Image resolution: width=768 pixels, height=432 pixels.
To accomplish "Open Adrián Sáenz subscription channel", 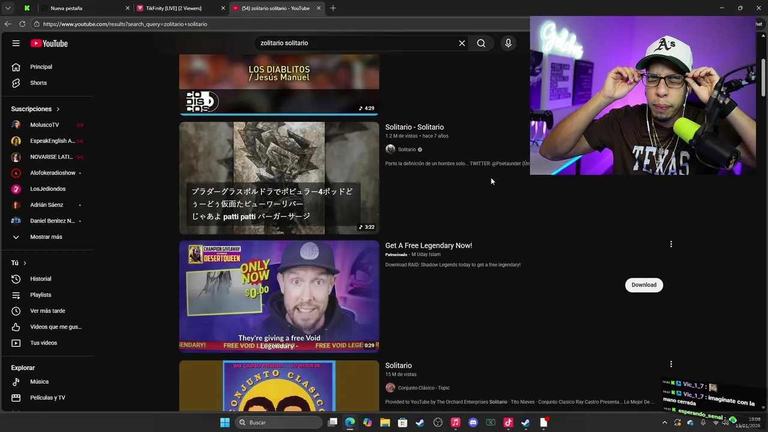I will 47,205.
